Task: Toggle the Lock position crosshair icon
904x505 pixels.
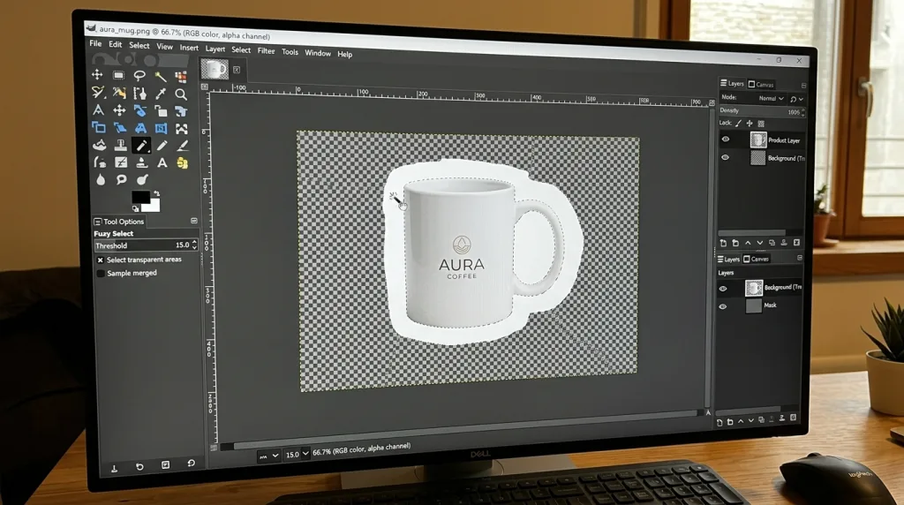Action: point(750,124)
